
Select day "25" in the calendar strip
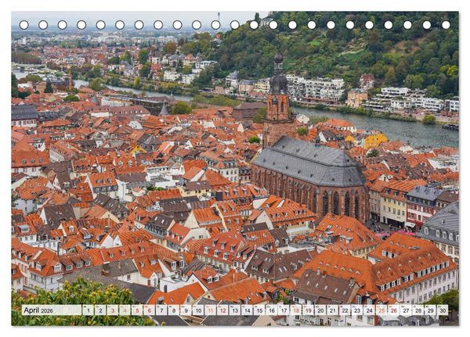click(x=381, y=310)
